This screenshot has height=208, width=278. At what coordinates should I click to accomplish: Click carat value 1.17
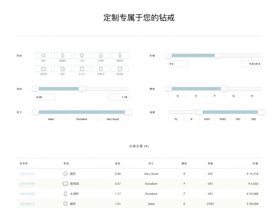[118, 194]
